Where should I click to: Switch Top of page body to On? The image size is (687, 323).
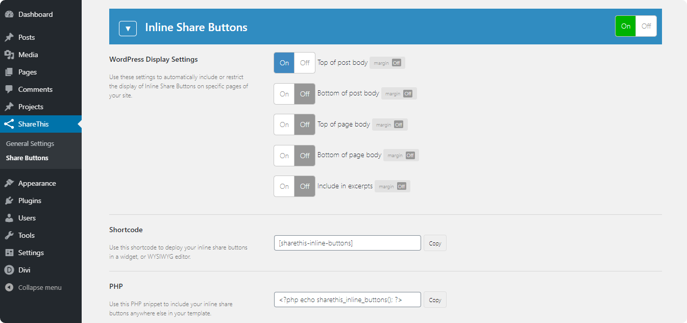tap(284, 125)
